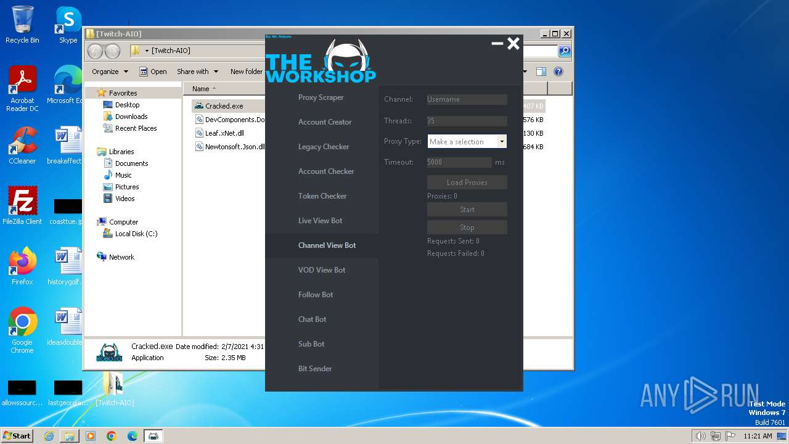Image resolution: width=789 pixels, height=444 pixels.
Task: Click the Explorer Back navigation button
Action: pyautogui.click(x=95, y=51)
